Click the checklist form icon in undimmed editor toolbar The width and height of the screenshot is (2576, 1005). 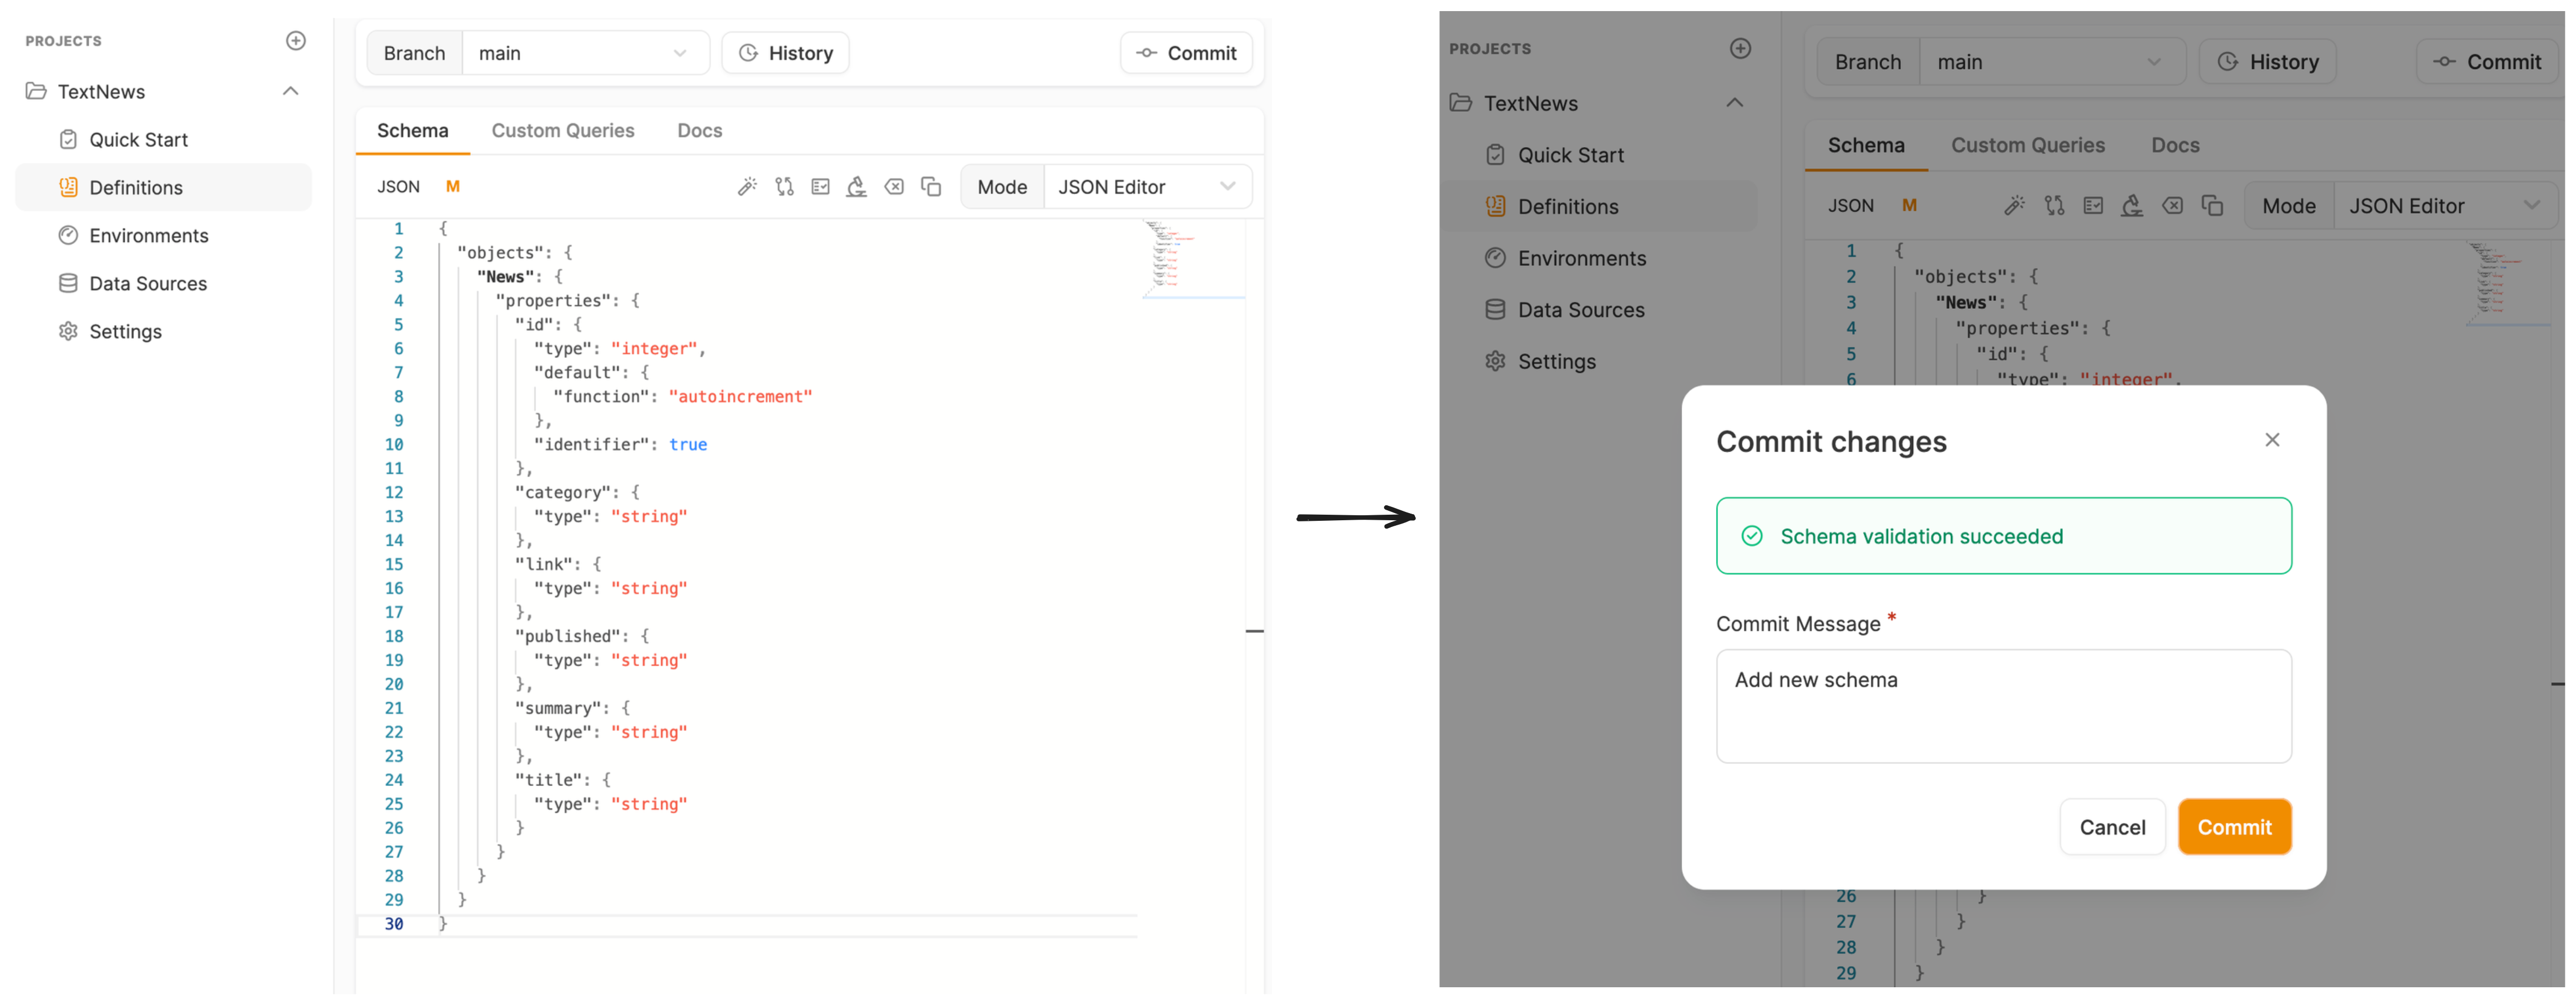point(820,187)
